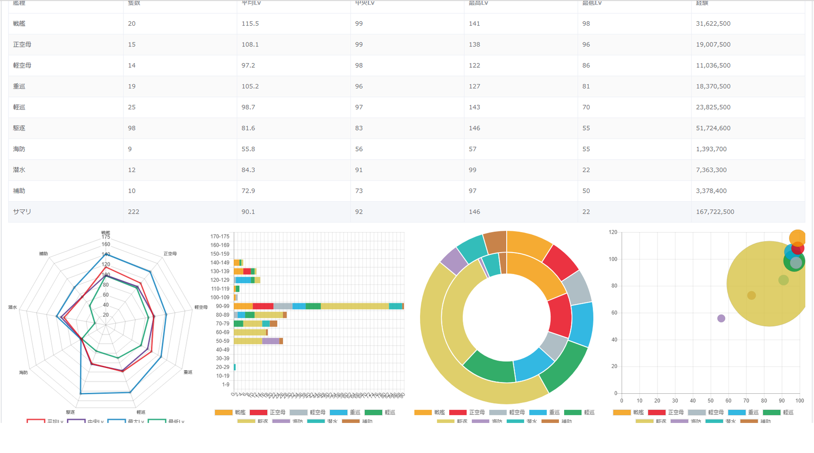This screenshot has width=814, height=453.
Task: Toggle 最大Lv legend of the radar chart
Action: click(126, 421)
